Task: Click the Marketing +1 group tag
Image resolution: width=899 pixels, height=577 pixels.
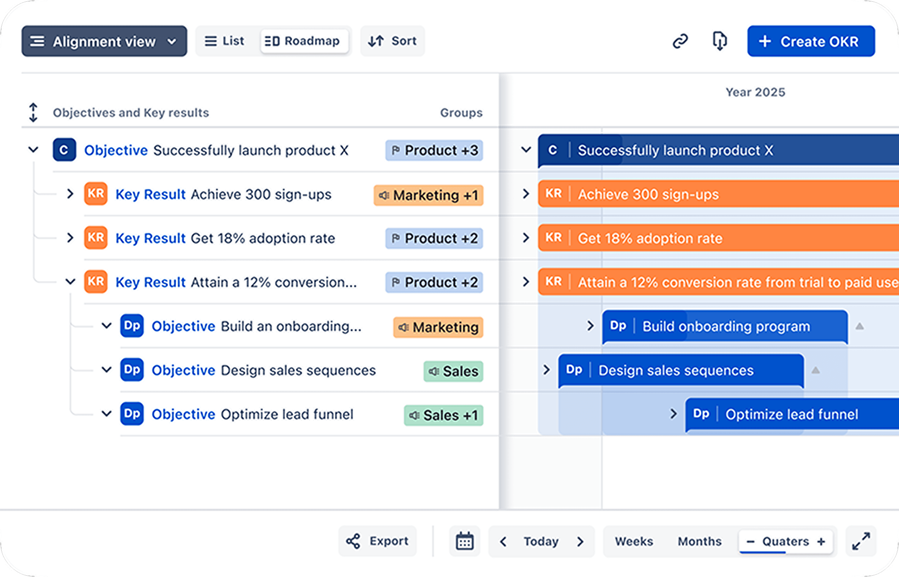Action: (429, 195)
